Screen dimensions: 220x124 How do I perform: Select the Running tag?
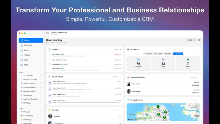[31, 120]
